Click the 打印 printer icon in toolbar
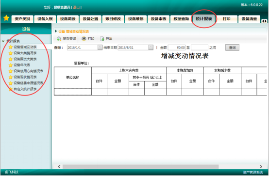The image size is (269, 176). tap(84, 39)
